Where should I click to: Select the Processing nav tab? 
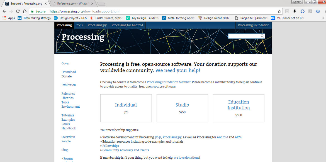click(x=64, y=25)
